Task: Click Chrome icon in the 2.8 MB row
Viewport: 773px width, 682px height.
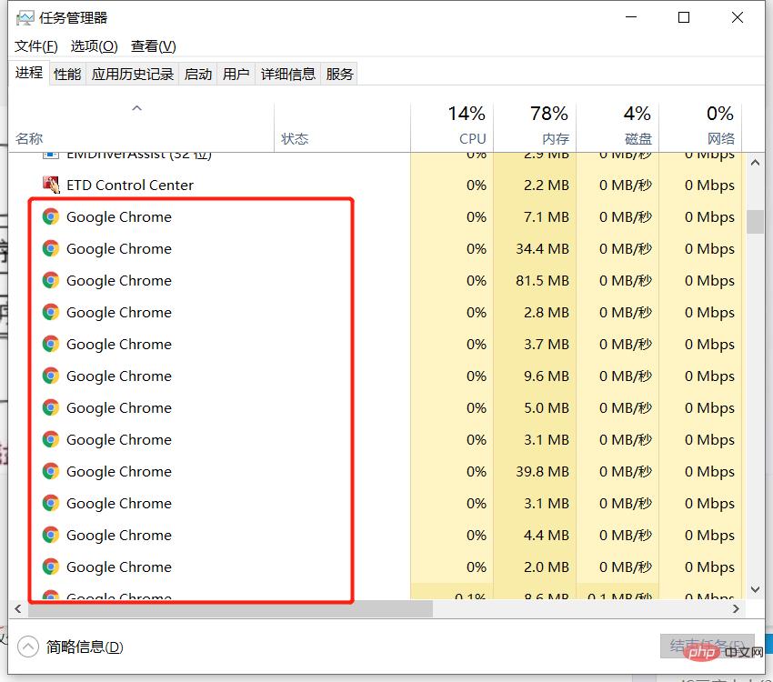Action: pos(51,312)
